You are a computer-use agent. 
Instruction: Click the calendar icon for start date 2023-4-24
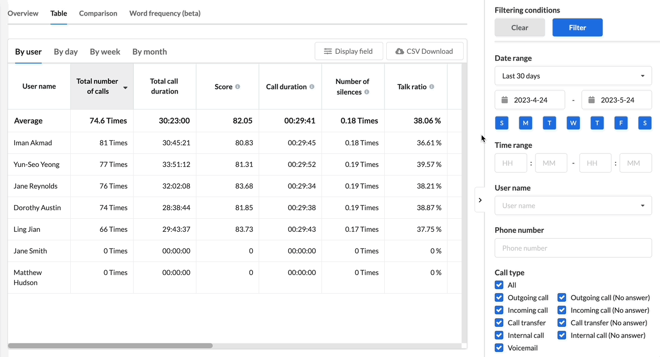505,100
